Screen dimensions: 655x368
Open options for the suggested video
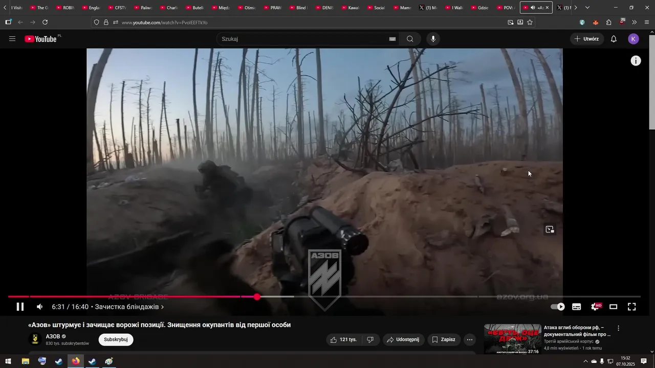pos(618,328)
